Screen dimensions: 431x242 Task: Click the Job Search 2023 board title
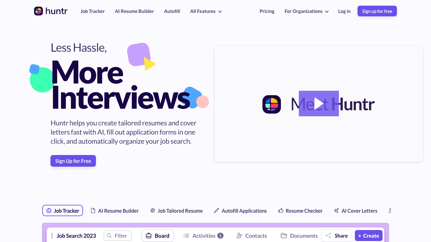[76, 236]
